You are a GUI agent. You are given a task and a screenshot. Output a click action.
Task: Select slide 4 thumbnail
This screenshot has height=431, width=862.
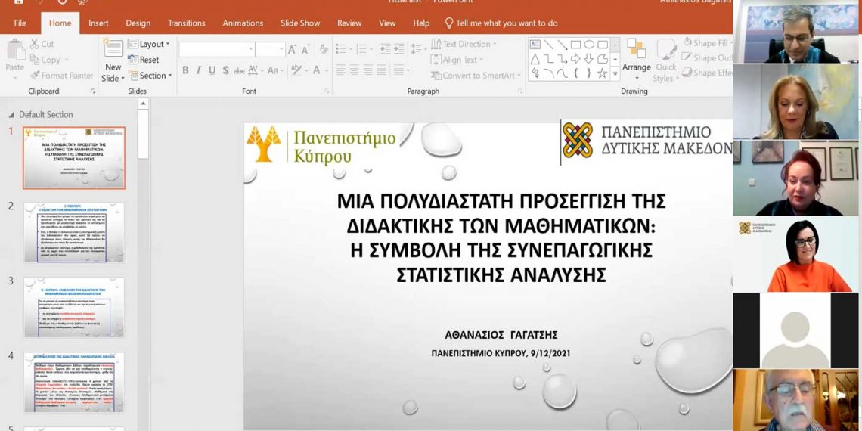(x=74, y=383)
